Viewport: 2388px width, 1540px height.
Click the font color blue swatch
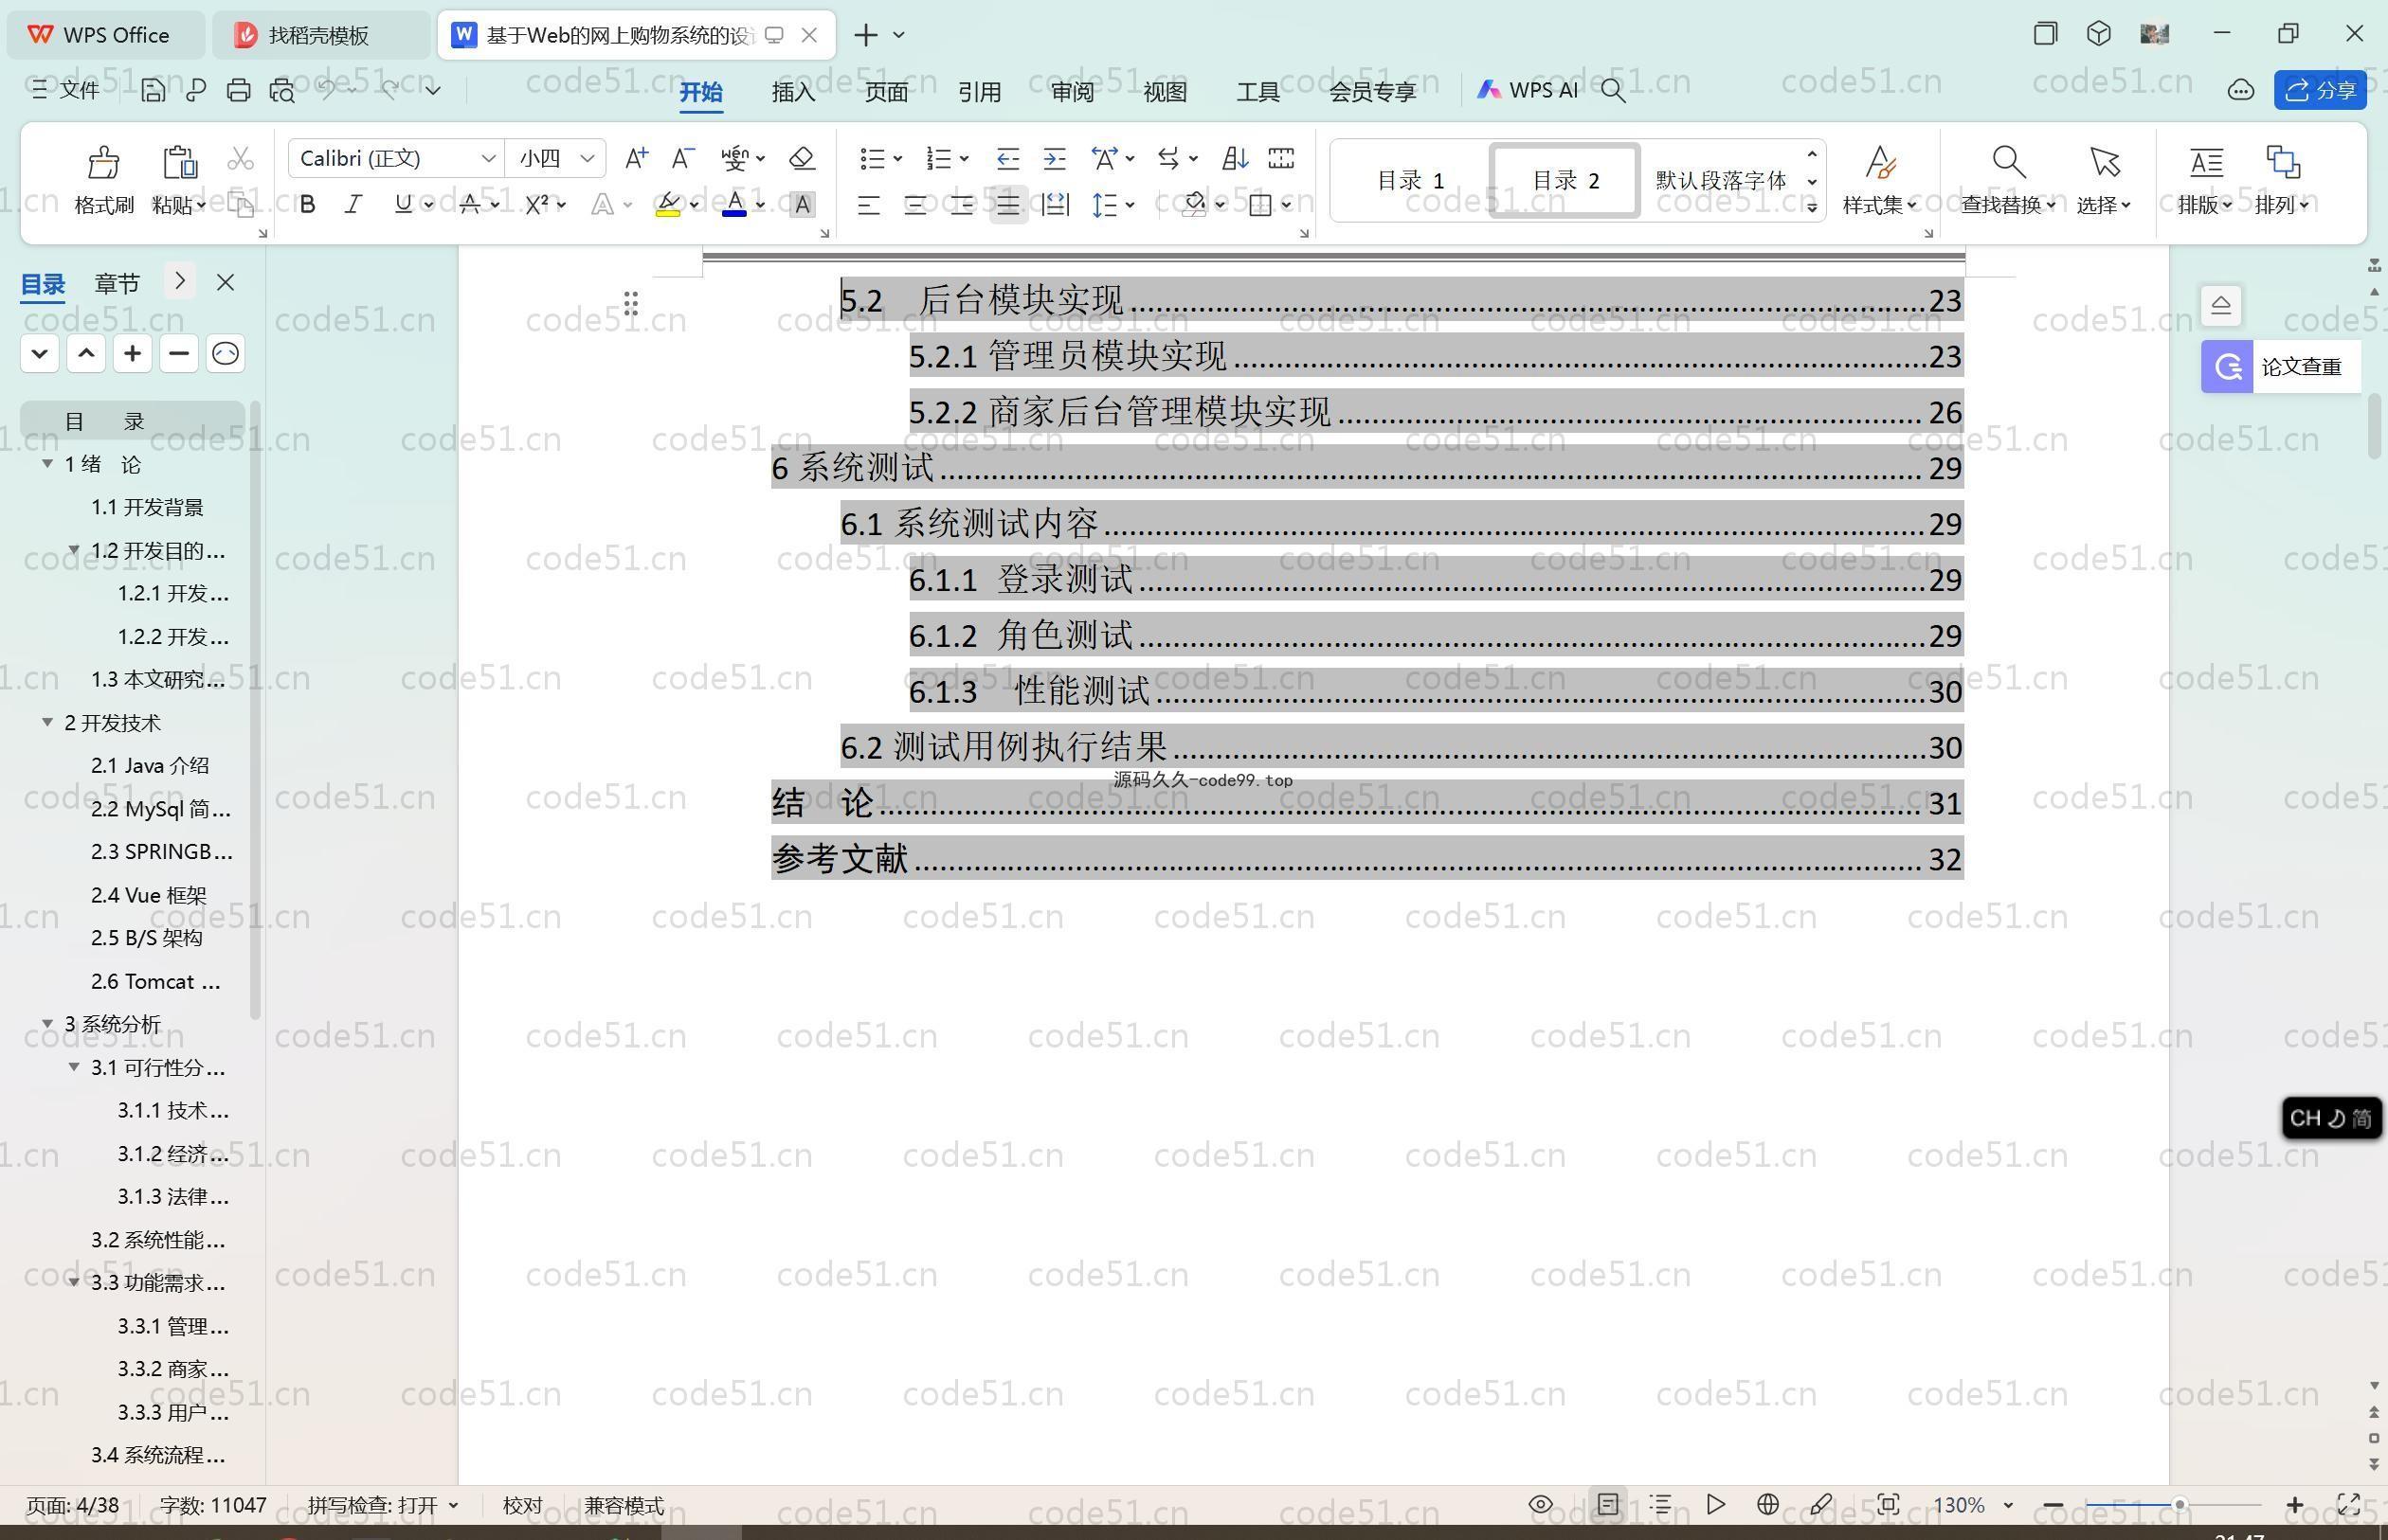pyautogui.click(x=734, y=205)
